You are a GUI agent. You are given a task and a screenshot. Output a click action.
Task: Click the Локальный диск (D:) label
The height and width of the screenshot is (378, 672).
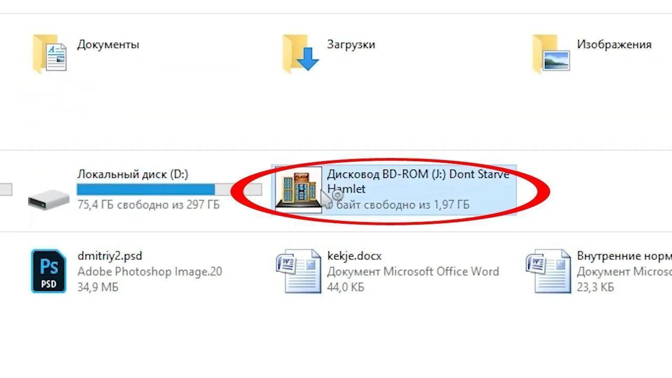133,174
